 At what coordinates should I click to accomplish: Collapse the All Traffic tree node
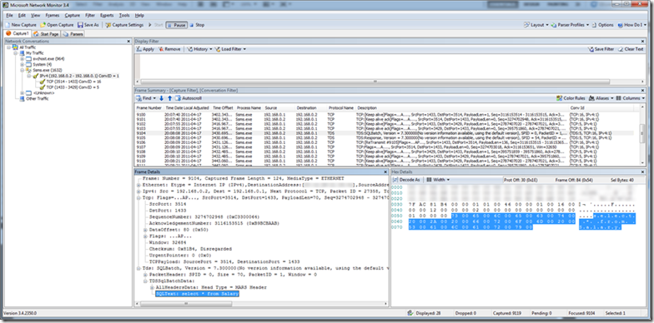point(9,47)
